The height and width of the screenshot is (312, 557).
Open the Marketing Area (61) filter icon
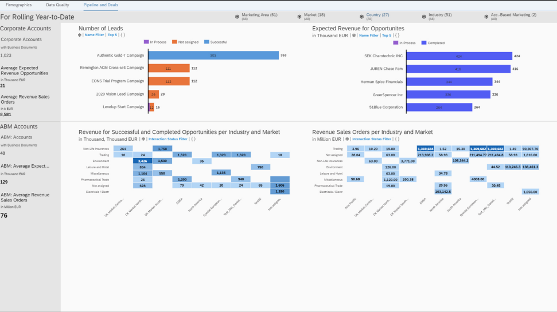[237, 17]
